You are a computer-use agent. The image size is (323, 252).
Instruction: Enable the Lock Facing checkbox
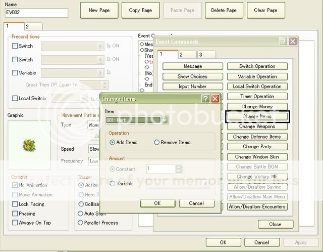(15, 204)
